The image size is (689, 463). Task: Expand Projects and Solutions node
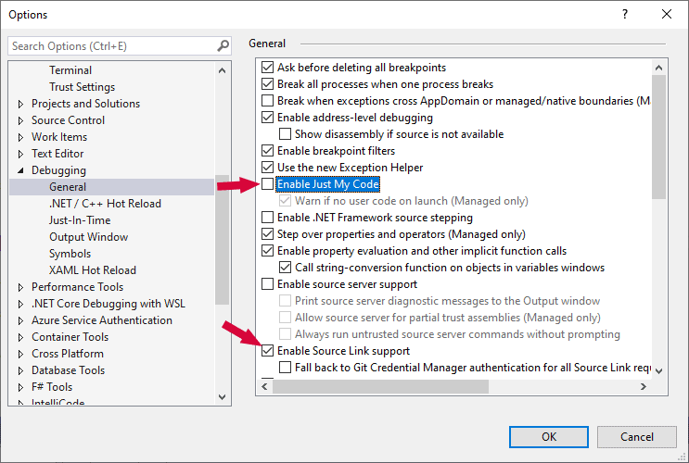20,104
